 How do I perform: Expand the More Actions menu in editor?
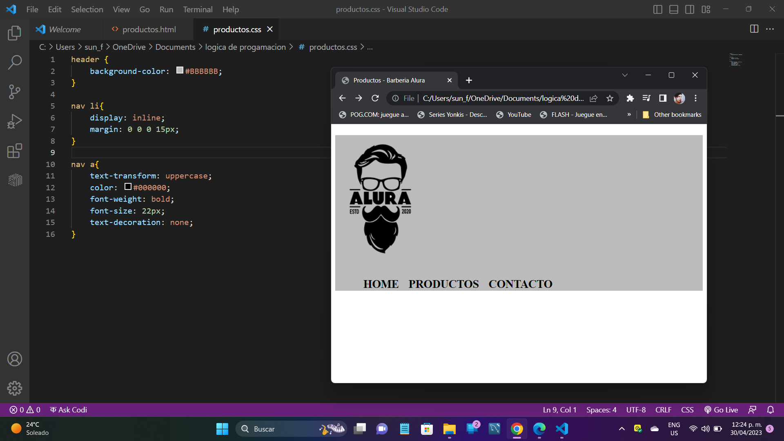[x=771, y=29]
